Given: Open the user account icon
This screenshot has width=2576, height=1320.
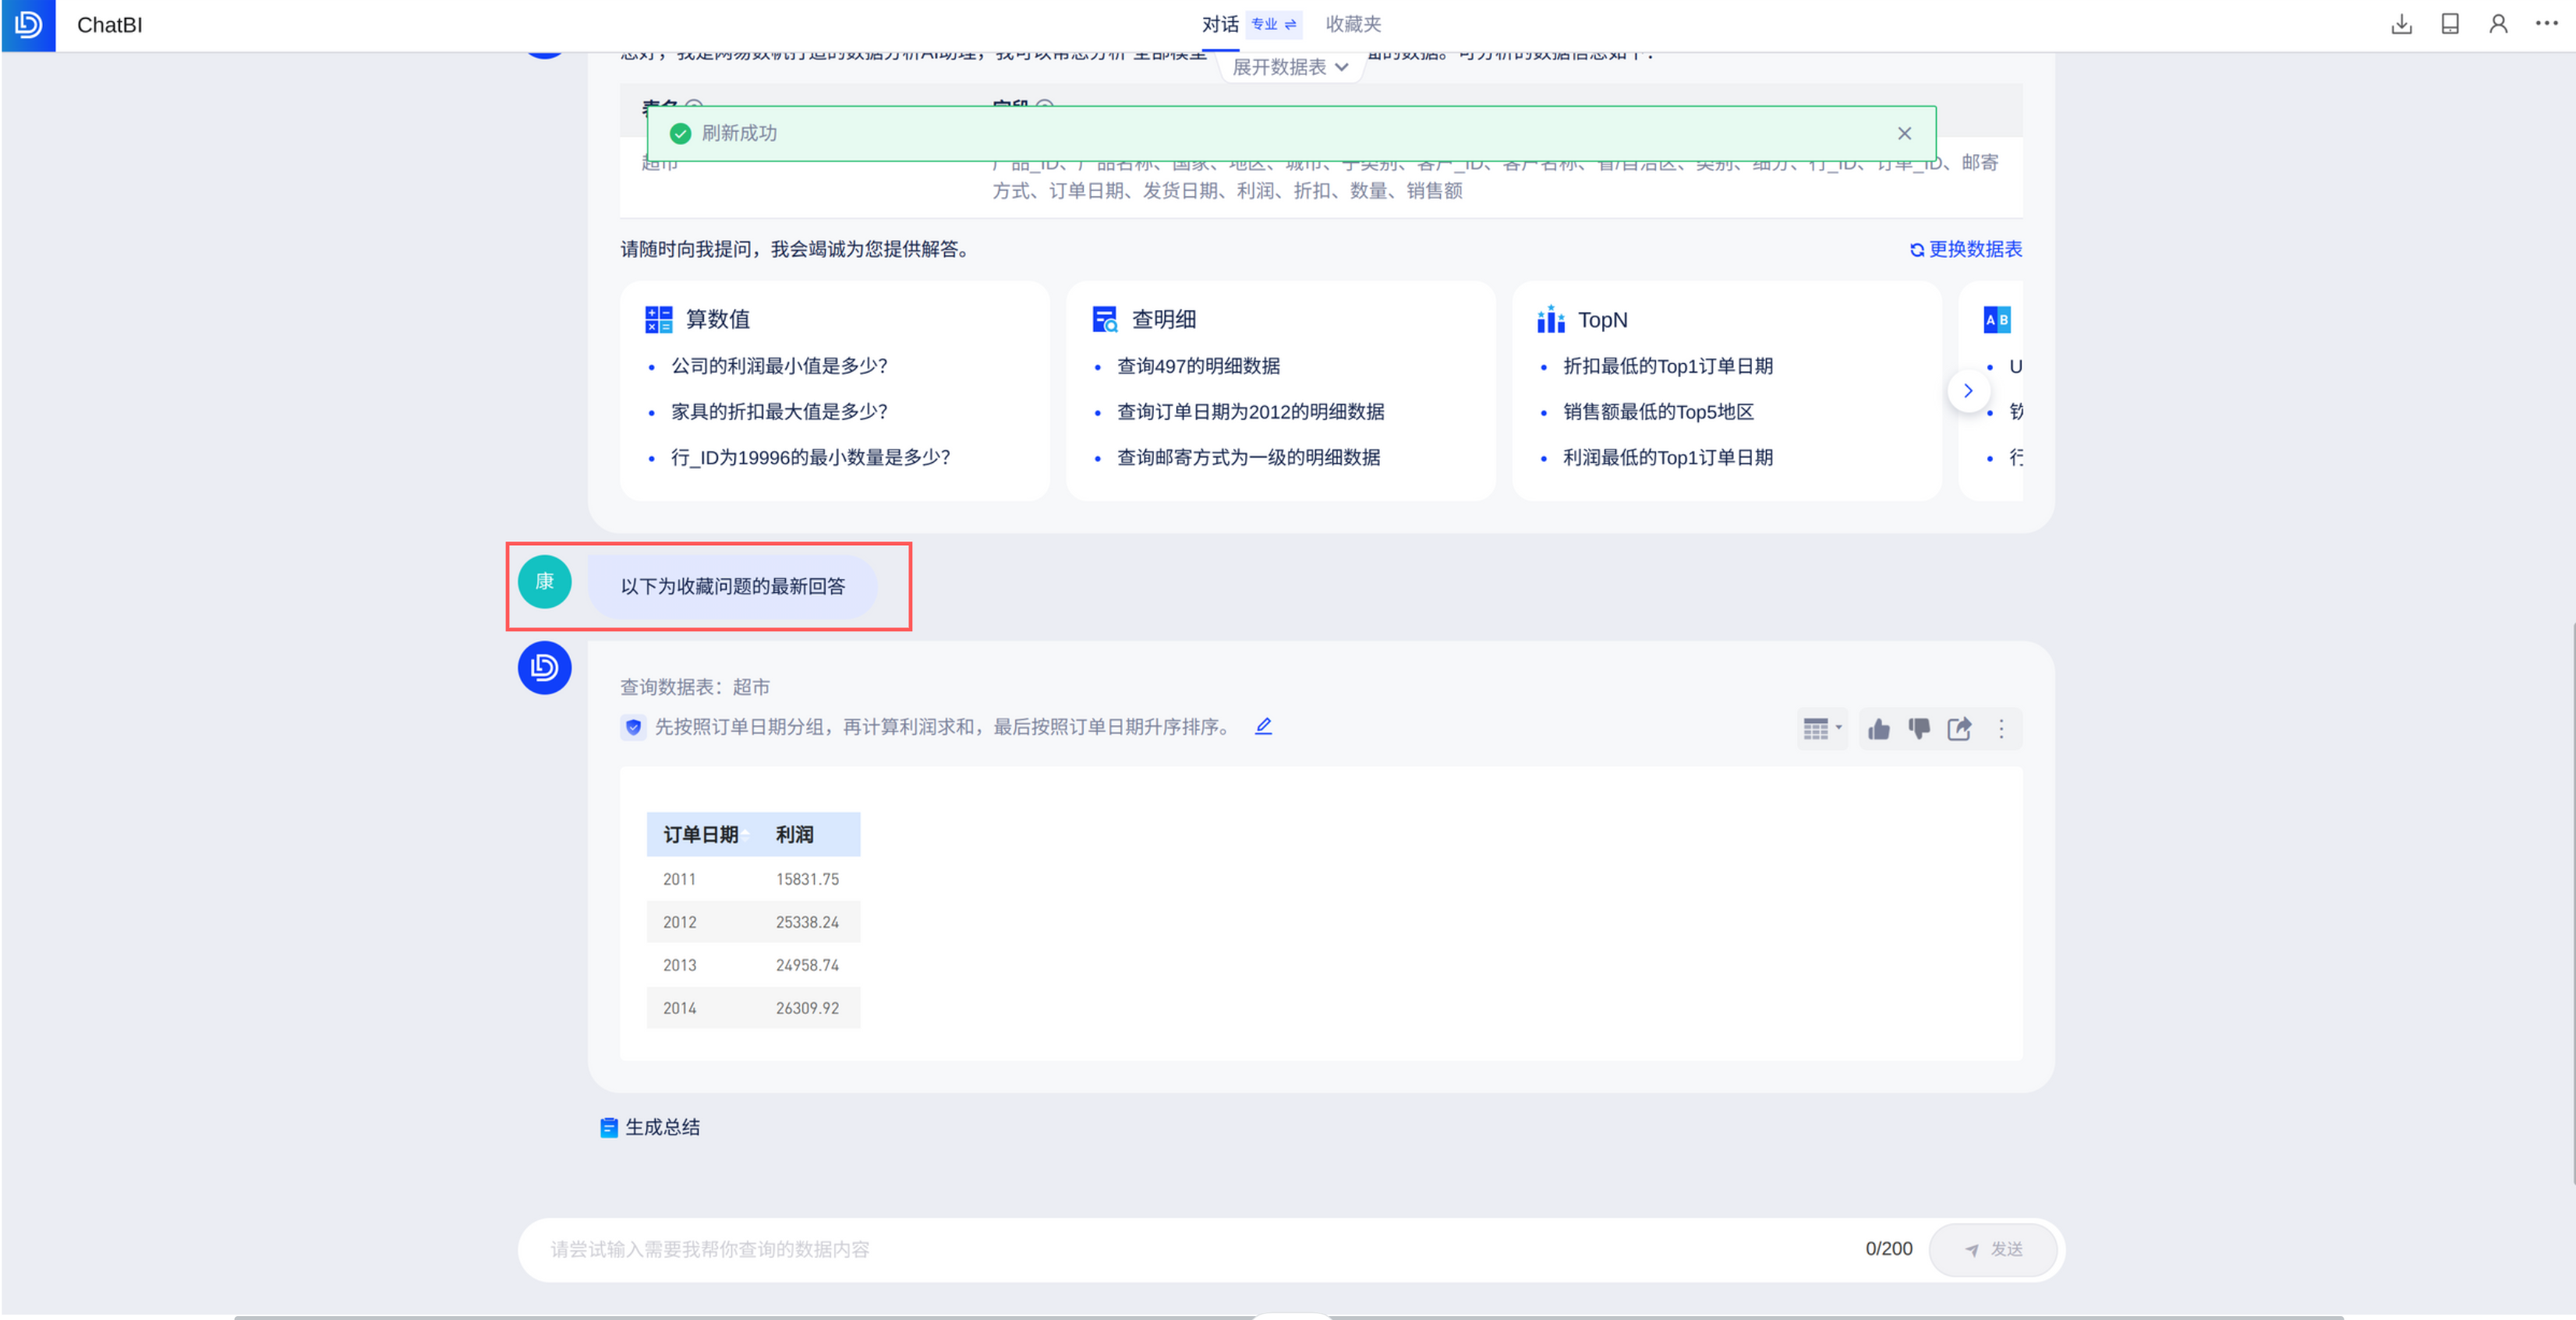Looking at the screenshot, I should (2498, 24).
